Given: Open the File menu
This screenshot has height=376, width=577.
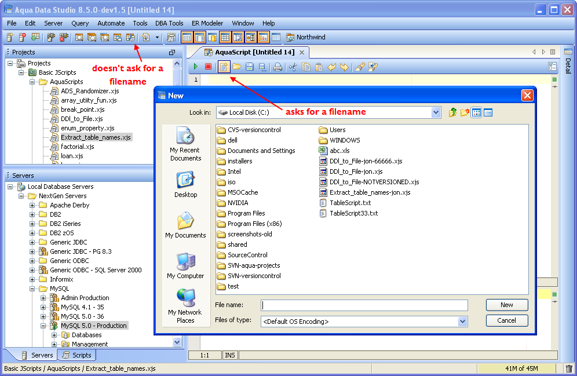Looking at the screenshot, I should tap(12, 23).
